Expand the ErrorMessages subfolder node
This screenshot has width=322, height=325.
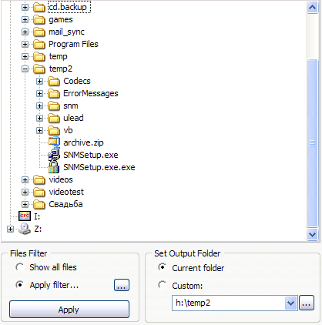click(39, 93)
